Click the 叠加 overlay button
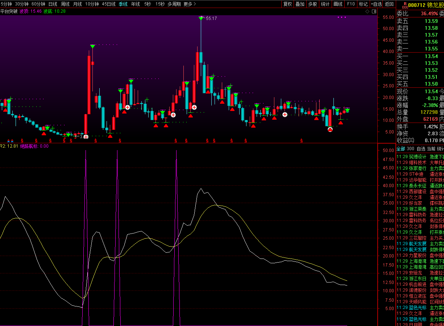The image size is (444, 326). 300,4
